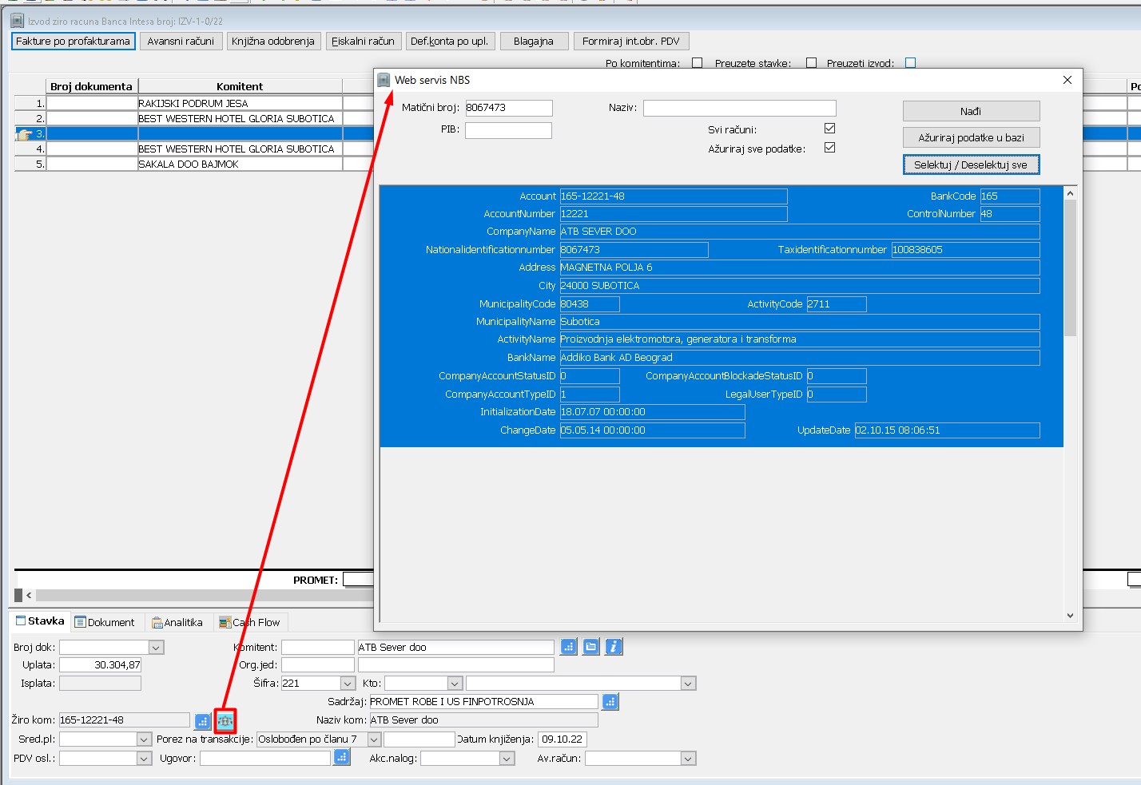The width and height of the screenshot is (1141, 785).
Task: Close the Web servis NBS dialog
Action: point(1067,80)
